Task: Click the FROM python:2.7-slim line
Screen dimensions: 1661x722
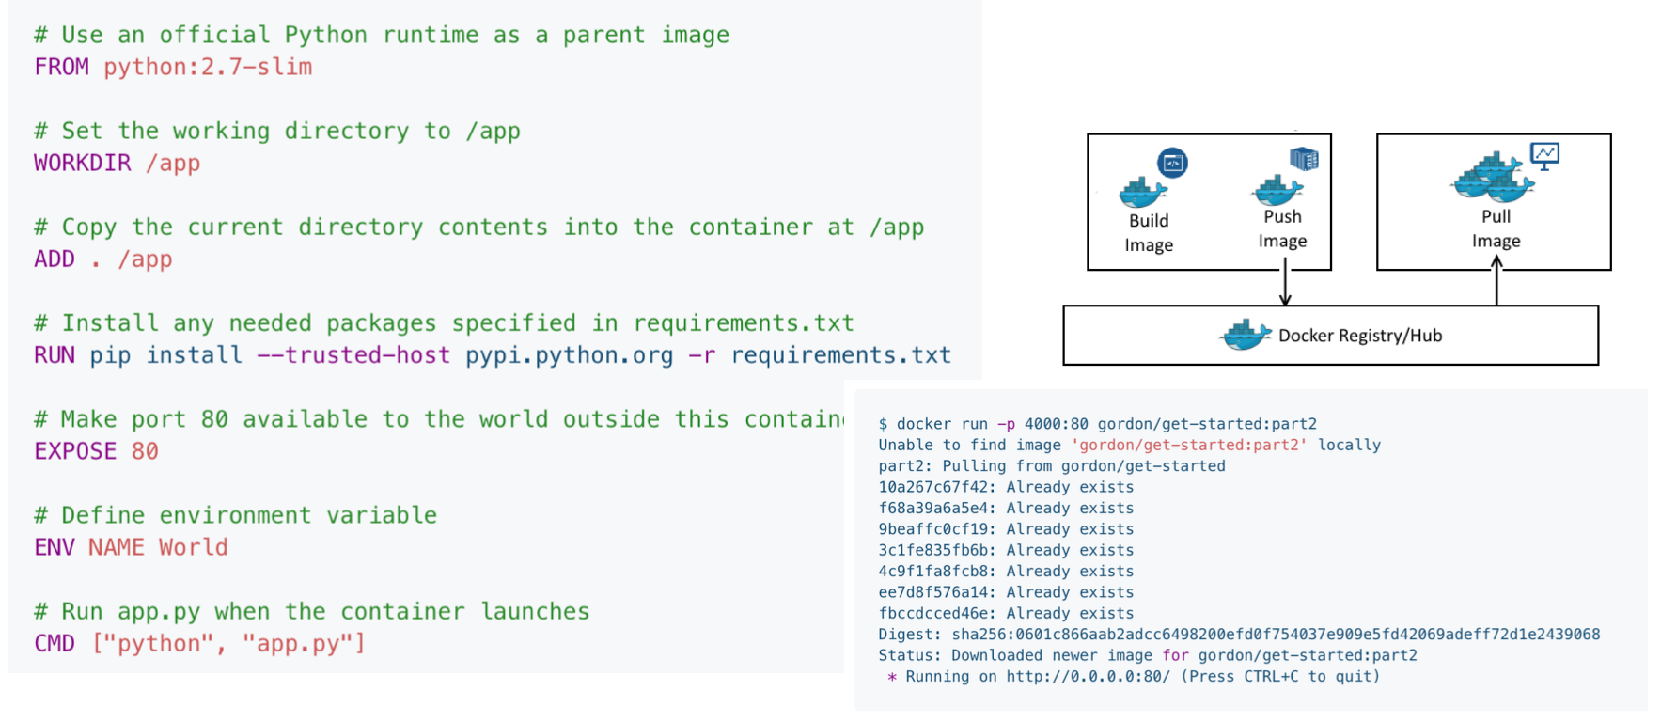Action: click(173, 68)
